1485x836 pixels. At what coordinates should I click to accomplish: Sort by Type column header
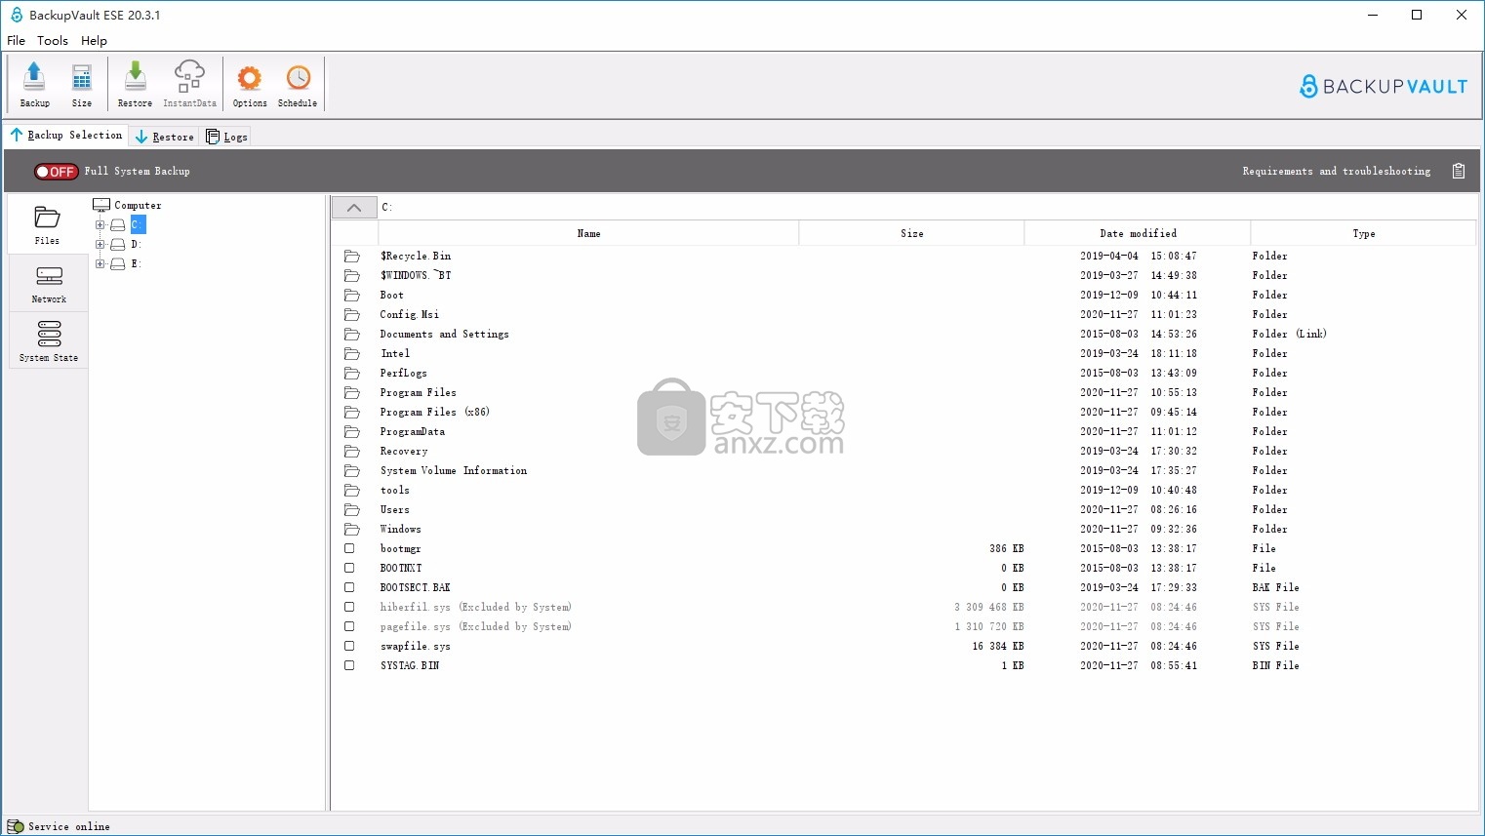pos(1363,234)
